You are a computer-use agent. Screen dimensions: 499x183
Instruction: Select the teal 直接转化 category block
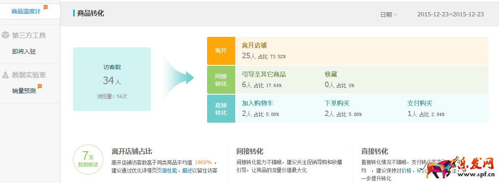[221, 109]
